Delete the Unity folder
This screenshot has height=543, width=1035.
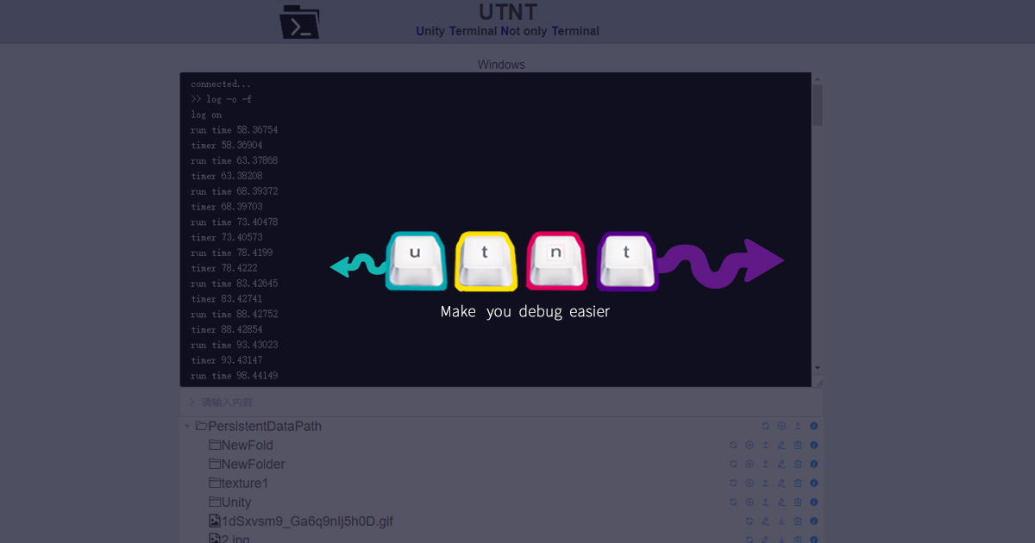[798, 502]
